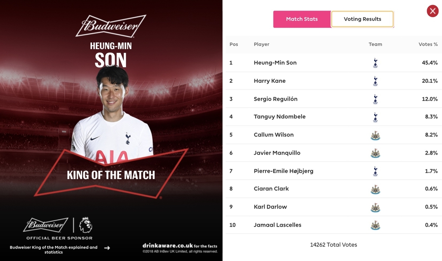Click the Premier League lion logo
The height and width of the screenshot is (261, 442).
(85, 225)
